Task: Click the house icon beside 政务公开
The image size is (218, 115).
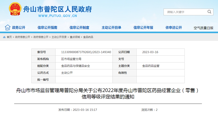Action: [x=8, y=28]
